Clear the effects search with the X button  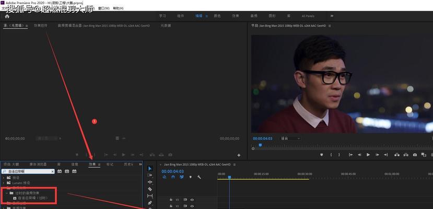pos(52,171)
